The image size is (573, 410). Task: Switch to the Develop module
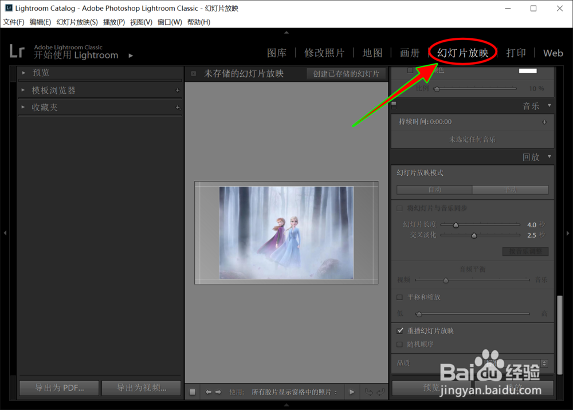tap(324, 53)
